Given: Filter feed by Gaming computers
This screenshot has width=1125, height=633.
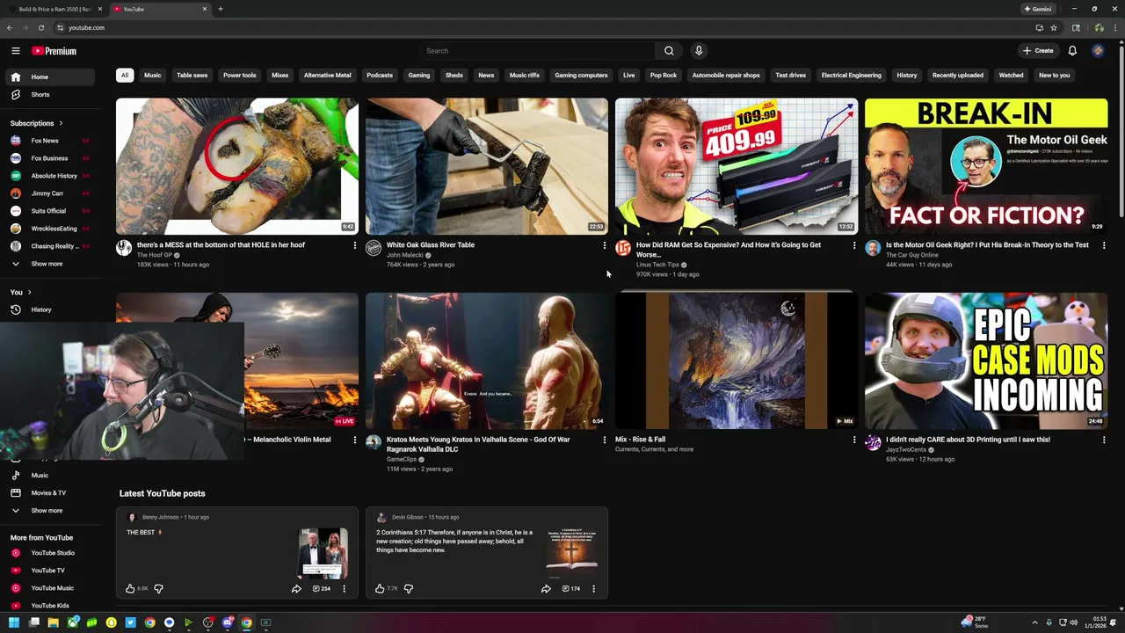Looking at the screenshot, I should [581, 75].
